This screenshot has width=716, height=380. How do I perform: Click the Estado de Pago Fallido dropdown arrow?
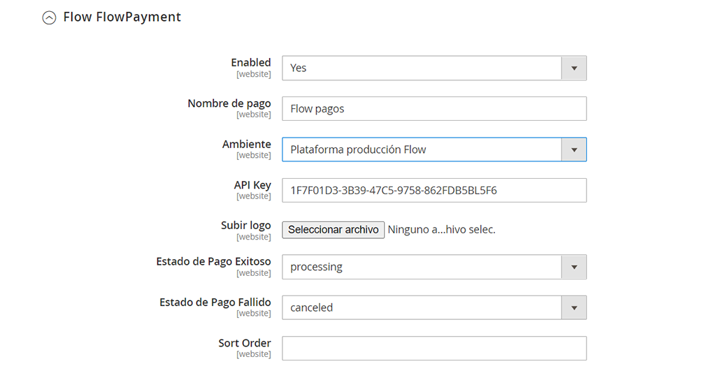[x=574, y=307]
